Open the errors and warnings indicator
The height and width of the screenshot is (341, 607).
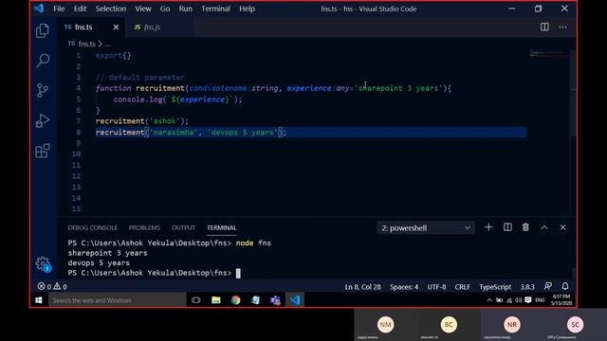point(52,286)
